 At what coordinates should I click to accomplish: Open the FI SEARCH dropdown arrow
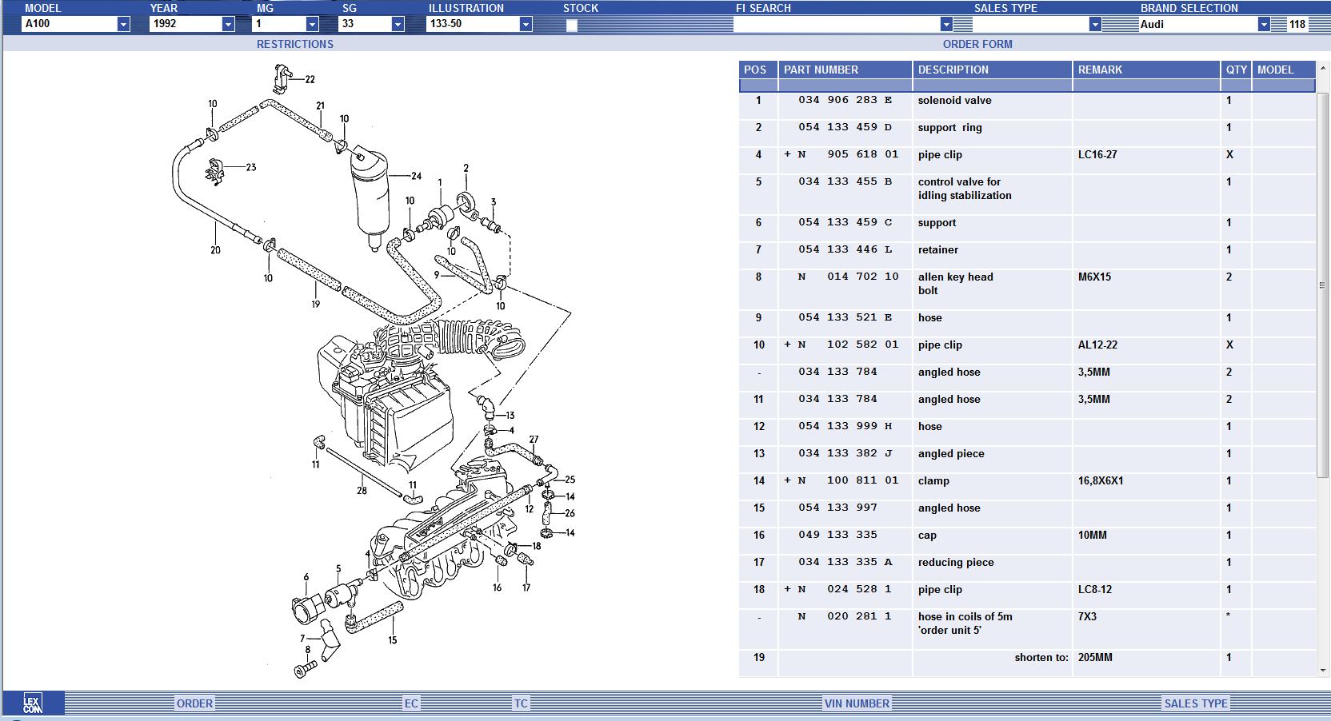(946, 25)
